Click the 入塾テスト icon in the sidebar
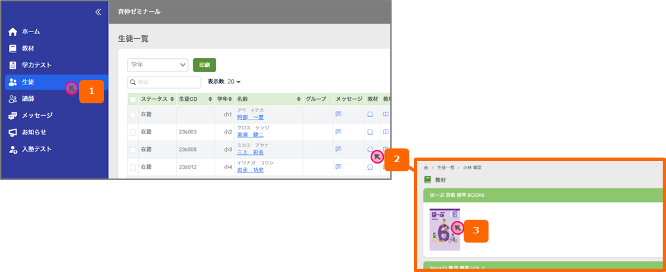666x272 pixels. point(12,149)
